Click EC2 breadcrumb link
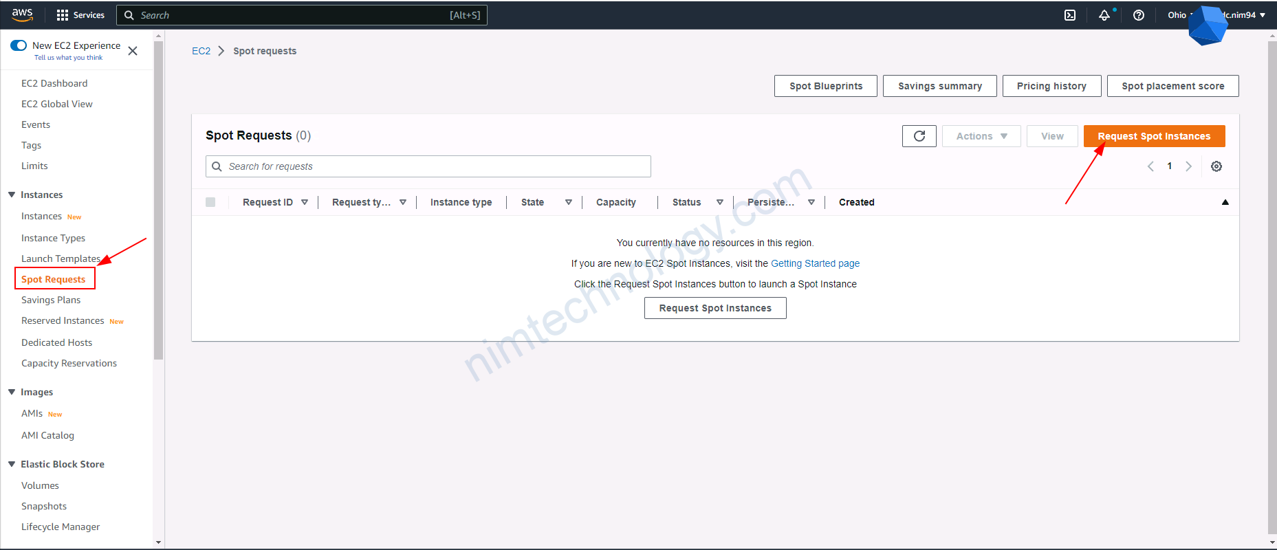Image resolution: width=1277 pixels, height=550 pixels. tap(201, 51)
